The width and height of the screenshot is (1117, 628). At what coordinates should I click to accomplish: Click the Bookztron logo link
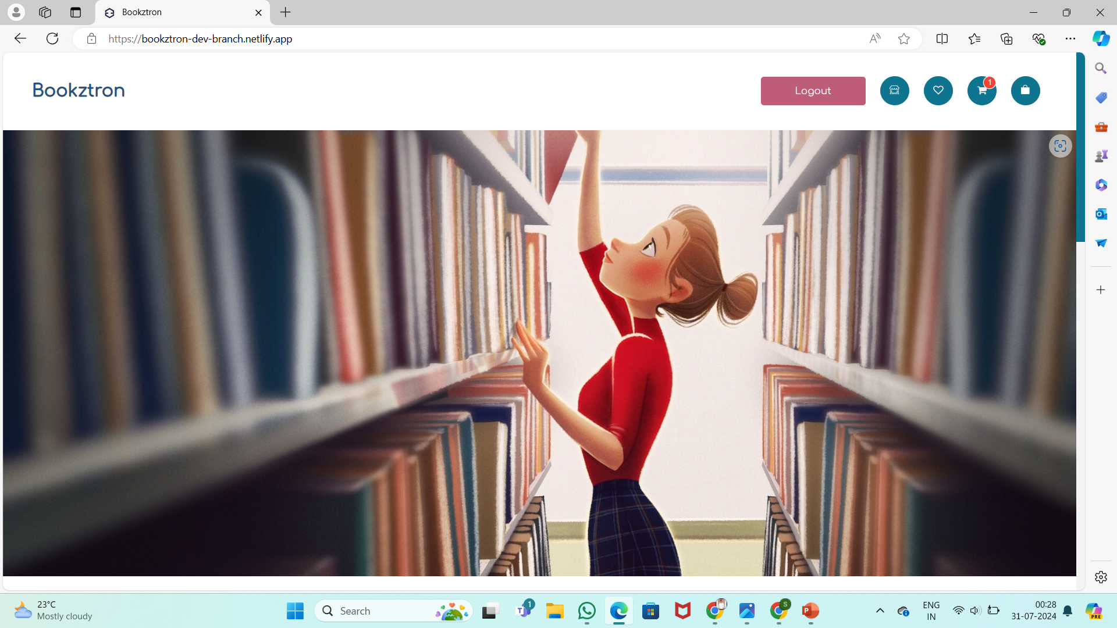click(79, 90)
